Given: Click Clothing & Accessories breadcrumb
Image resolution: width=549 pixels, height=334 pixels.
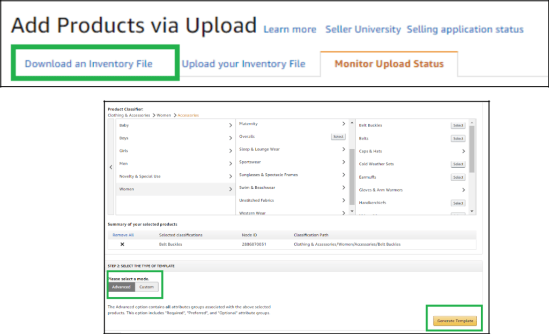Looking at the screenshot, I should [129, 115].
